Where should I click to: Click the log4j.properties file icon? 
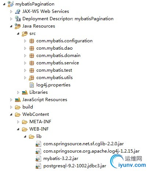(x=32, y=85)
